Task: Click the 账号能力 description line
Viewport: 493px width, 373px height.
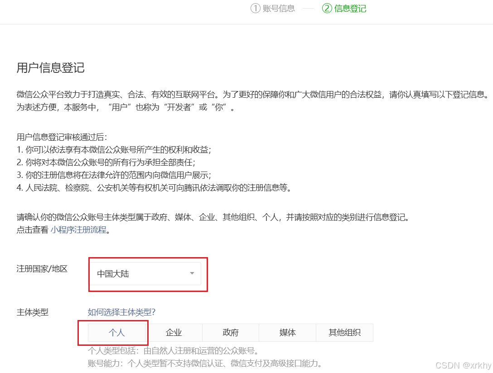Action: tap(205, 363)
